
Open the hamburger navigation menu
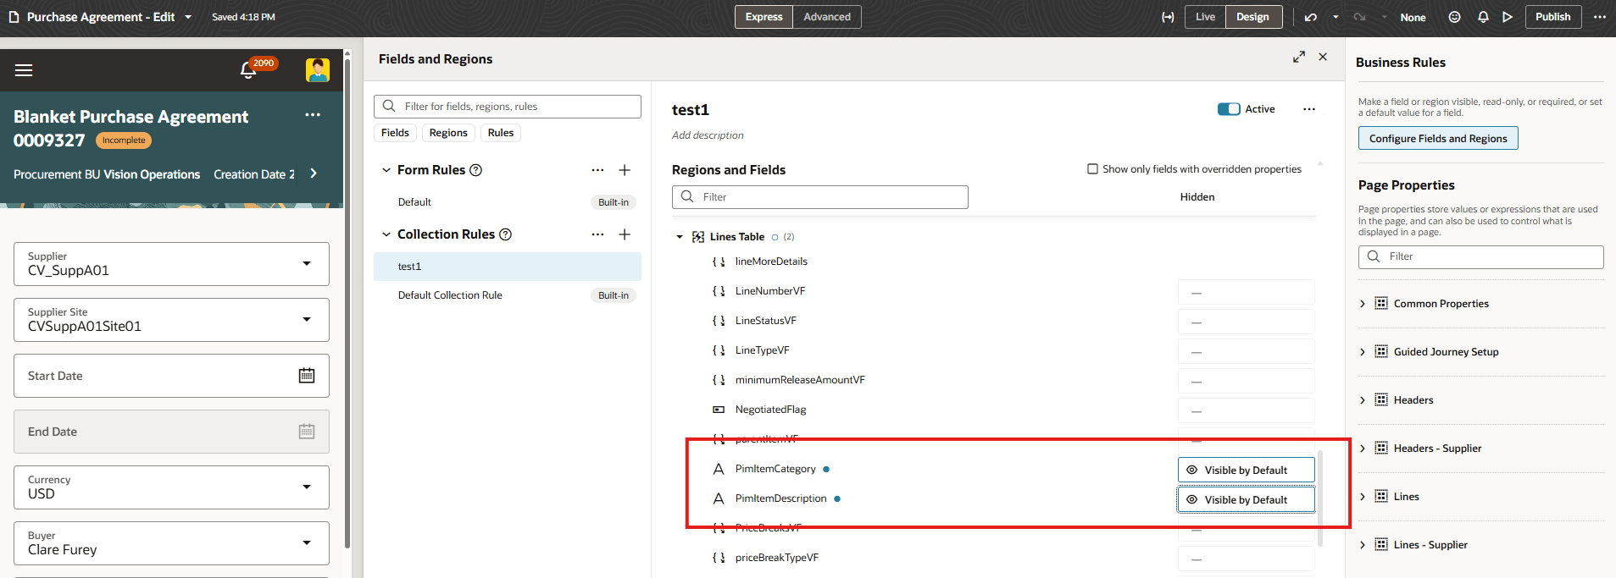[24, 70]
